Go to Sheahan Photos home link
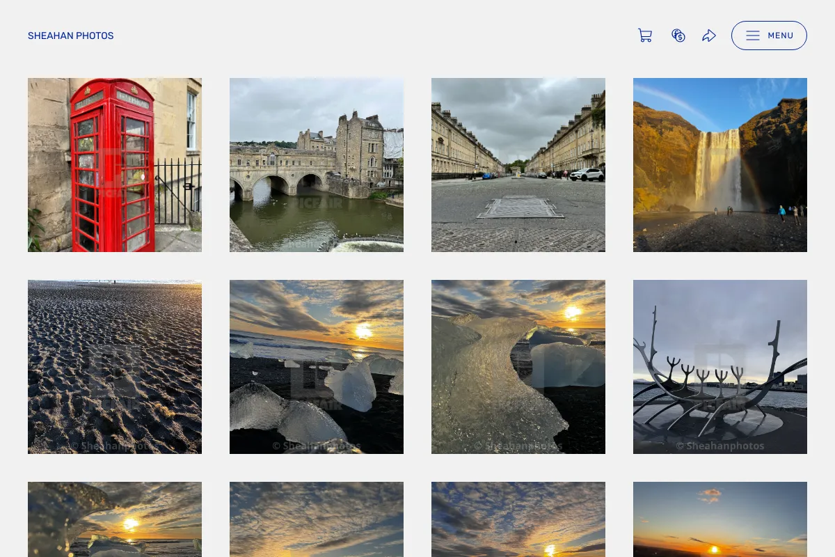835x557 pixels. click(x=71, y=36)
